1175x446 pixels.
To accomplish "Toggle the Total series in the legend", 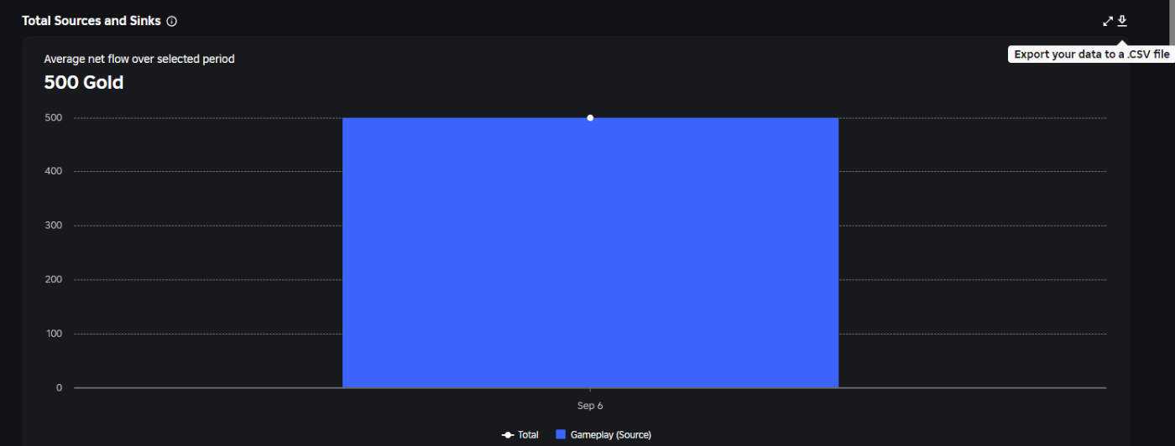I will pyautogui.click(x=520, y=435).
